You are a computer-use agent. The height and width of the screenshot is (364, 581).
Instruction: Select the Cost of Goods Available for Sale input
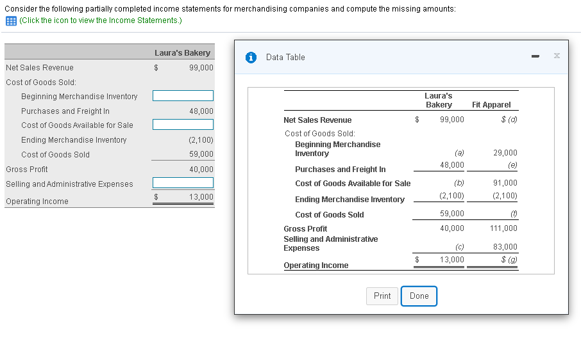[183, 125]
